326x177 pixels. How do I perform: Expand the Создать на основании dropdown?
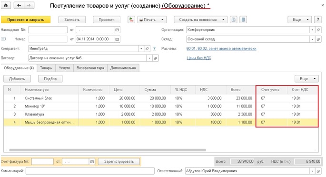223,19
